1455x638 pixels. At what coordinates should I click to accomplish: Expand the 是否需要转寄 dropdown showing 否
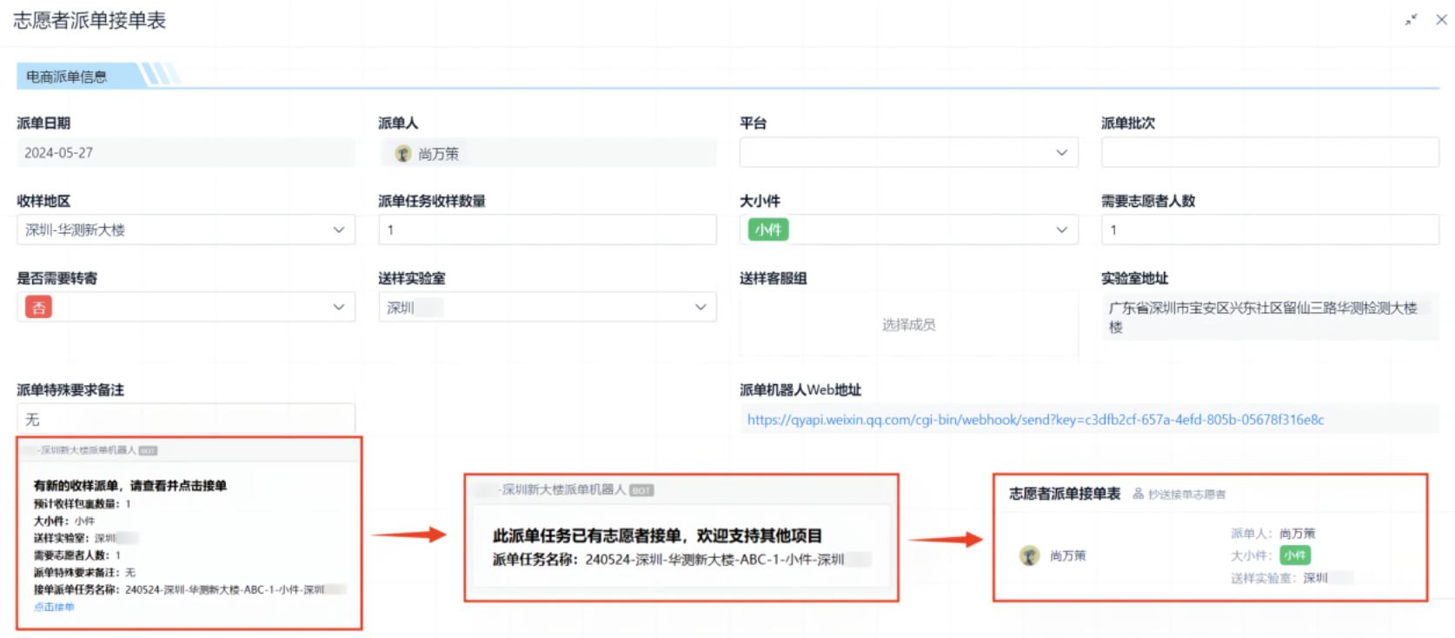tap(186, 307)
